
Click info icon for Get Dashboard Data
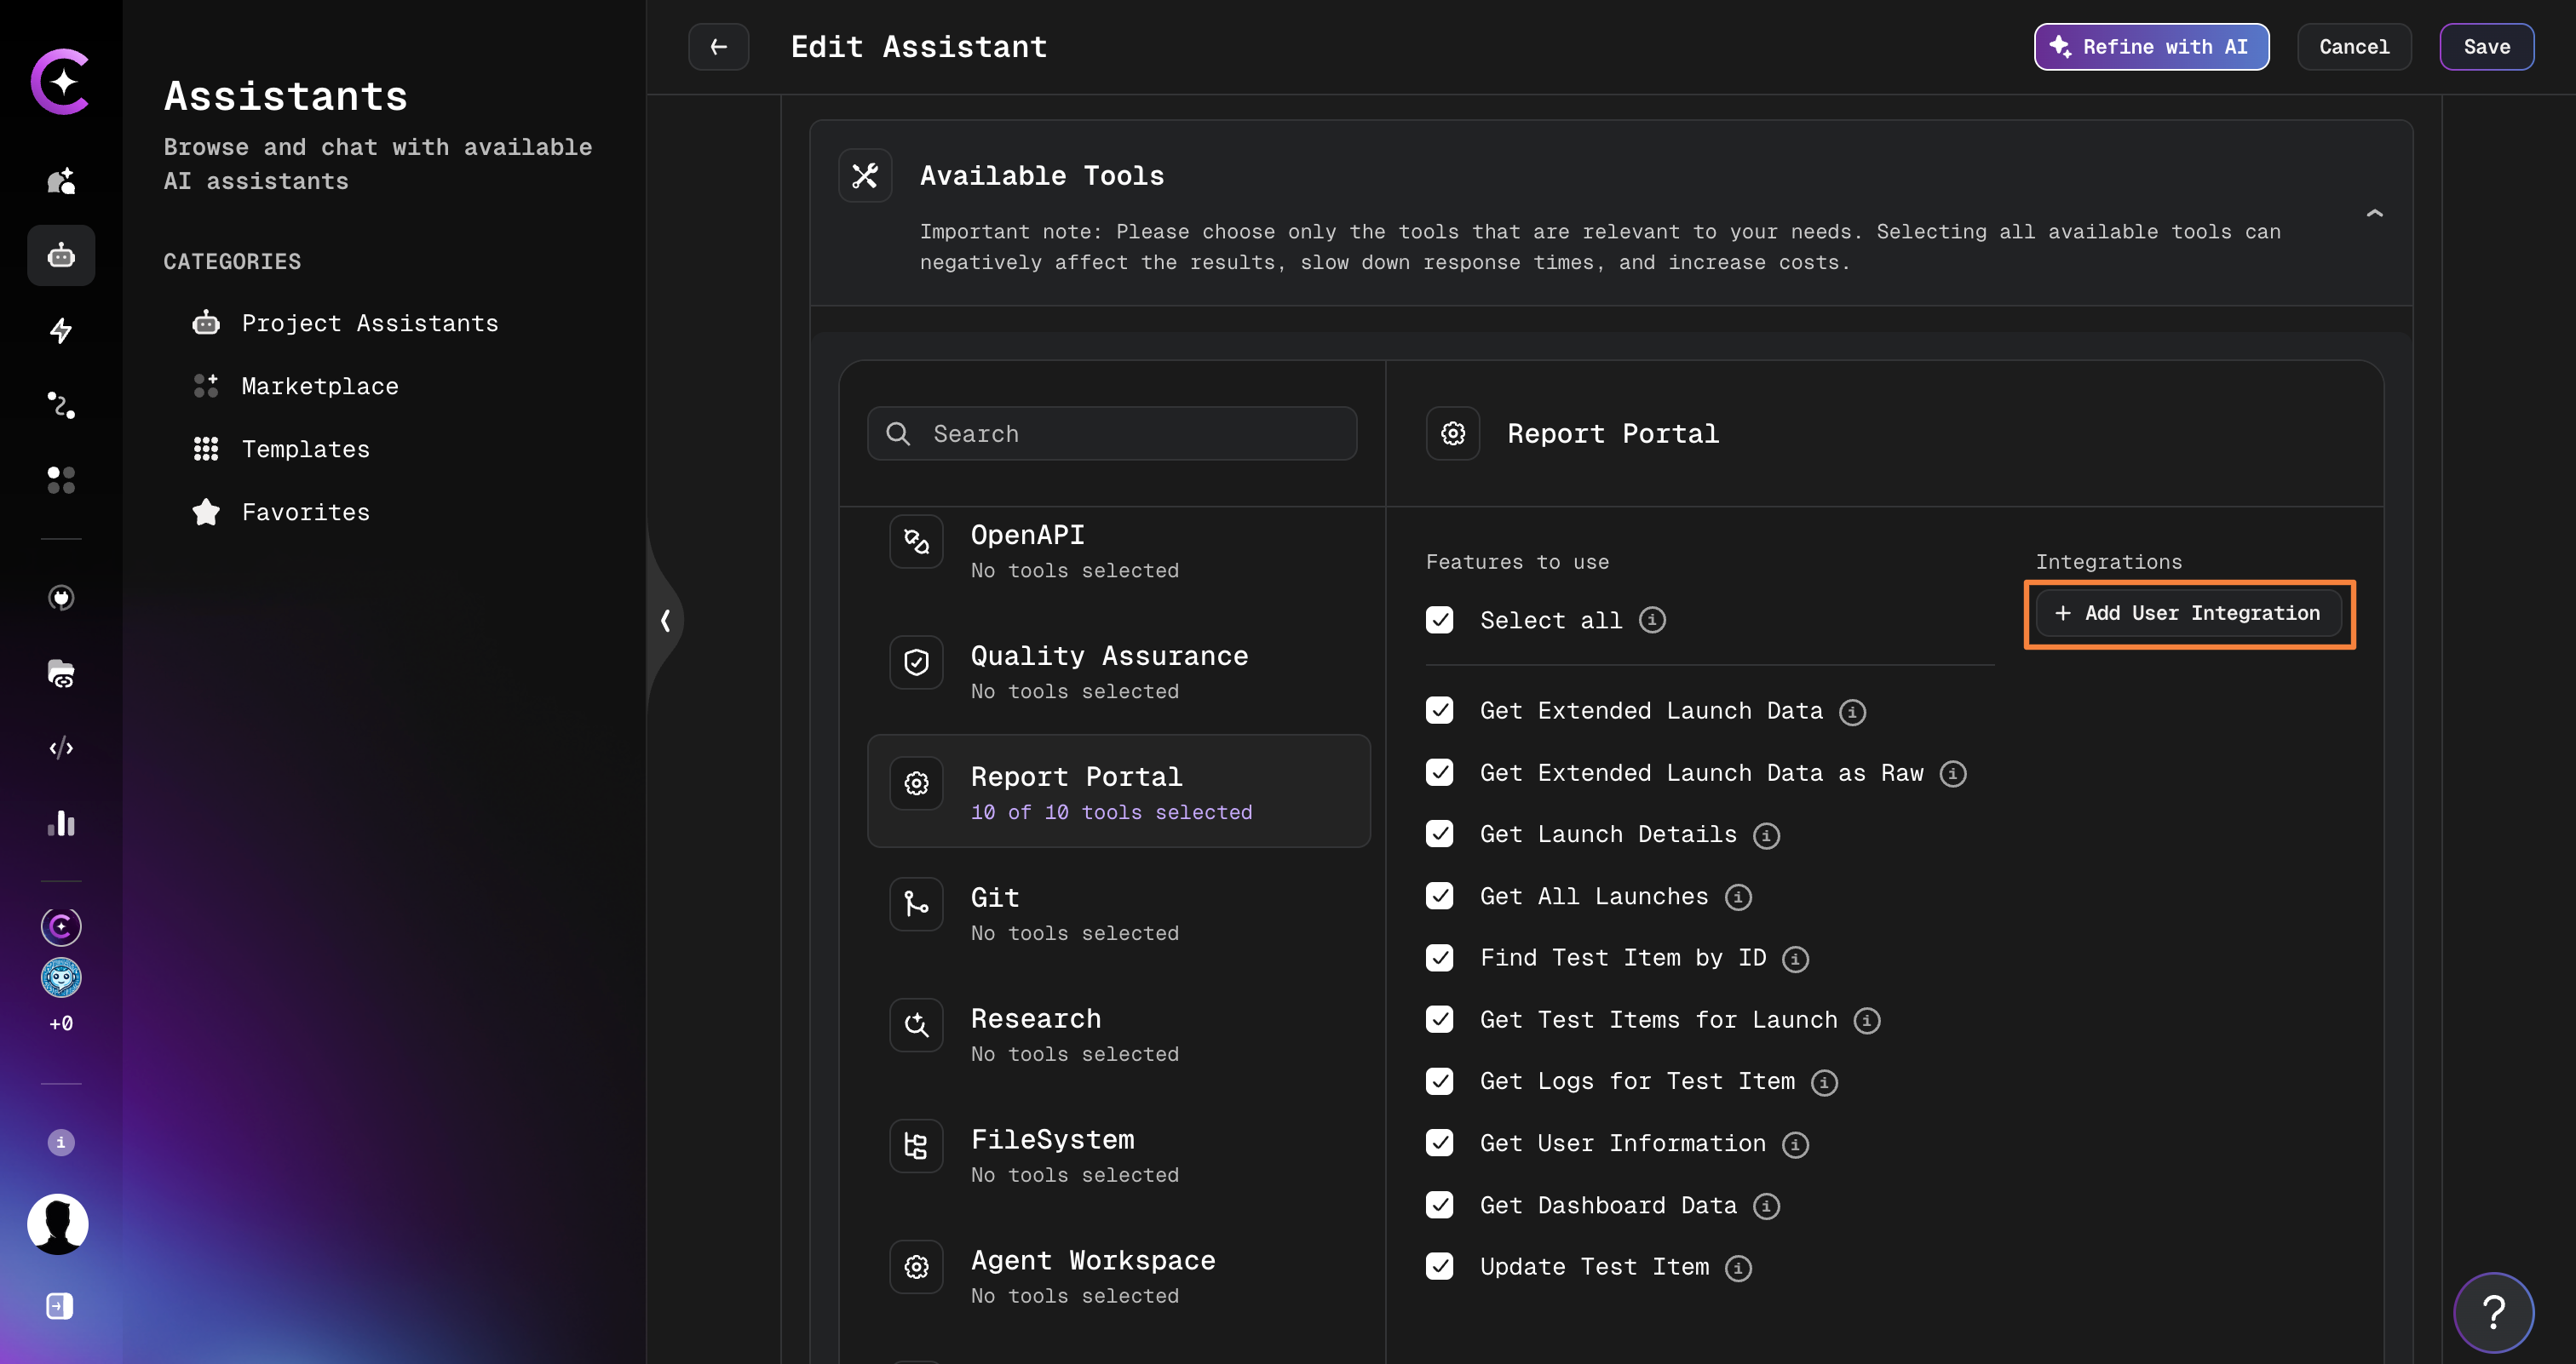pos(1766,1206)
